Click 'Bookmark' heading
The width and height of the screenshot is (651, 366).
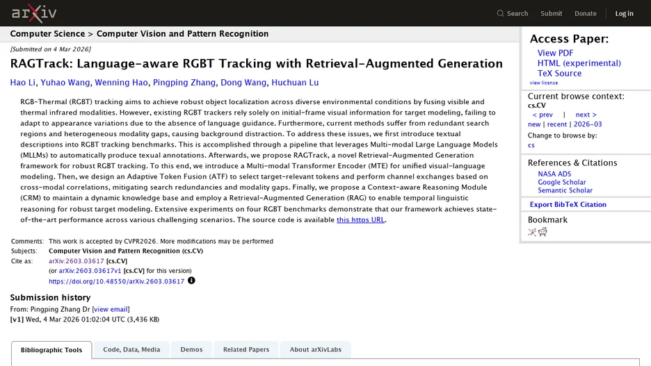pos(547,220)
